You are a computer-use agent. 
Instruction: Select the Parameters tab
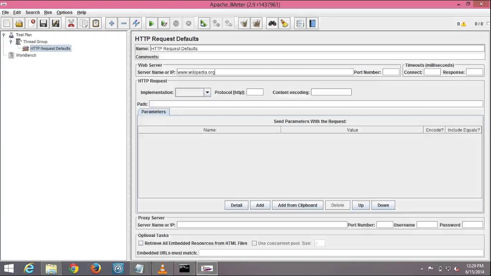click(153, 112)
